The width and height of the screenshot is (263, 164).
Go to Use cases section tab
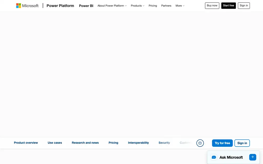click(55, 143)
